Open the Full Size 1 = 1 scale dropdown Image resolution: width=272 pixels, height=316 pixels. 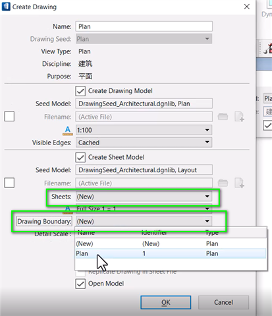(x=144, y=208)
